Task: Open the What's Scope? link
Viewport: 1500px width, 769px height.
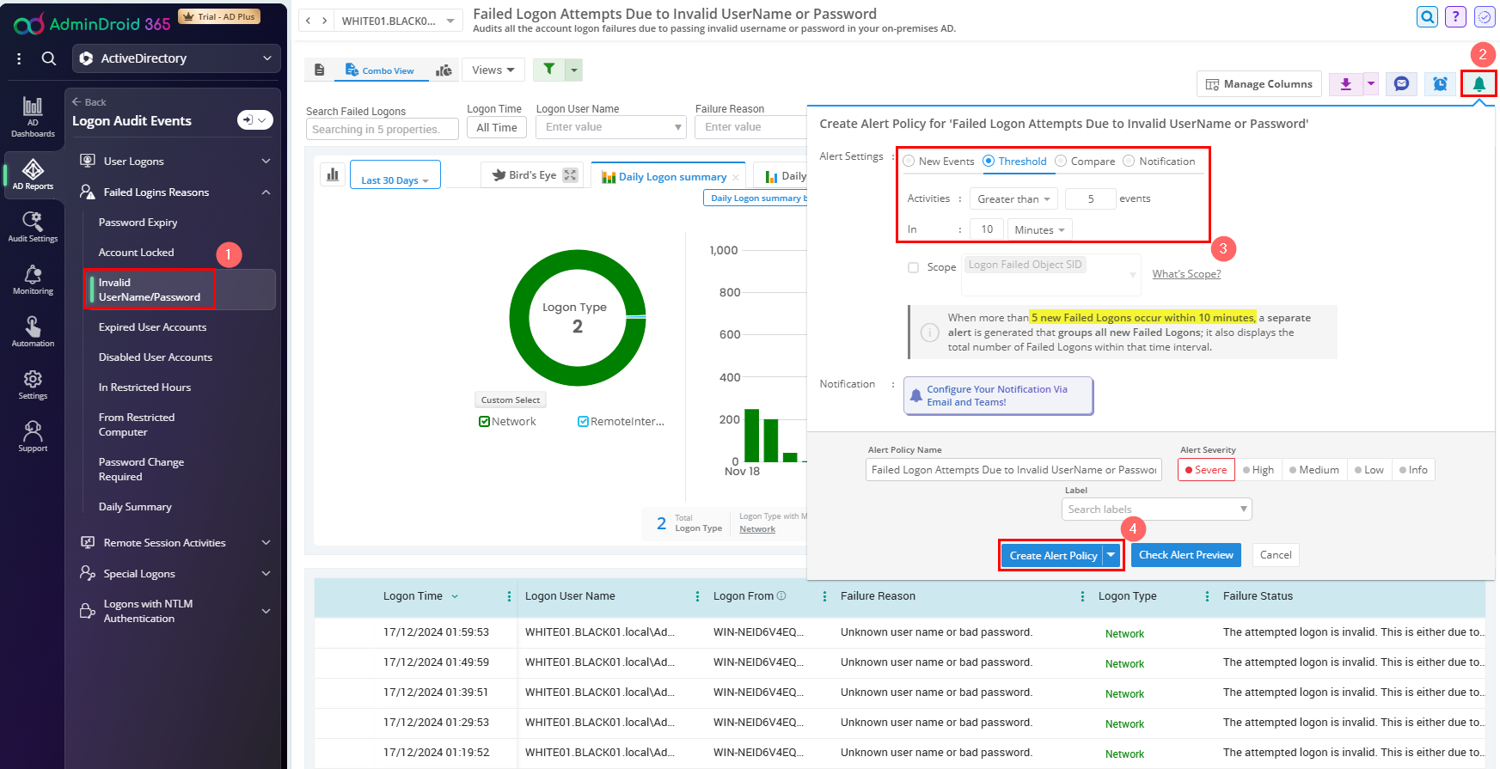Action: click(1186, 274)
